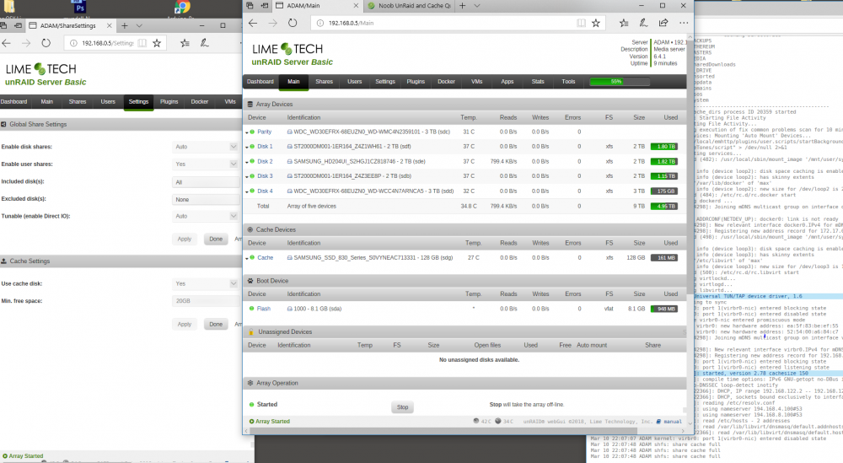
Task: Open tab list chevron in ADAM/Main window
Action: [477, 6]
